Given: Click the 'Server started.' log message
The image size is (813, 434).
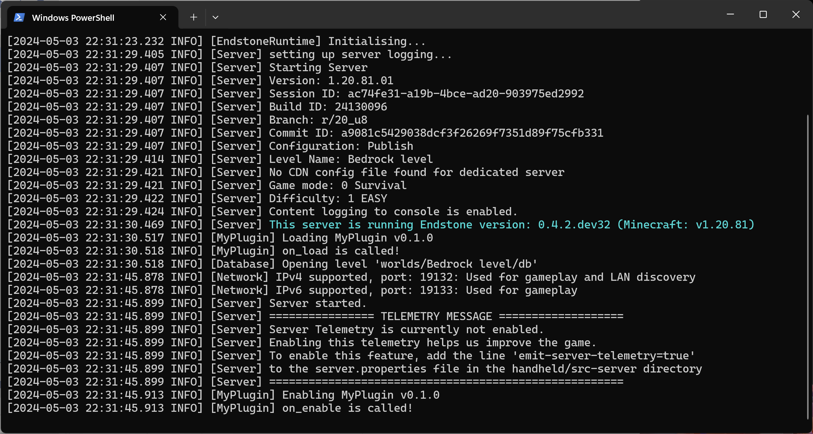Looking at the screenshot, I should click(317, 303).
